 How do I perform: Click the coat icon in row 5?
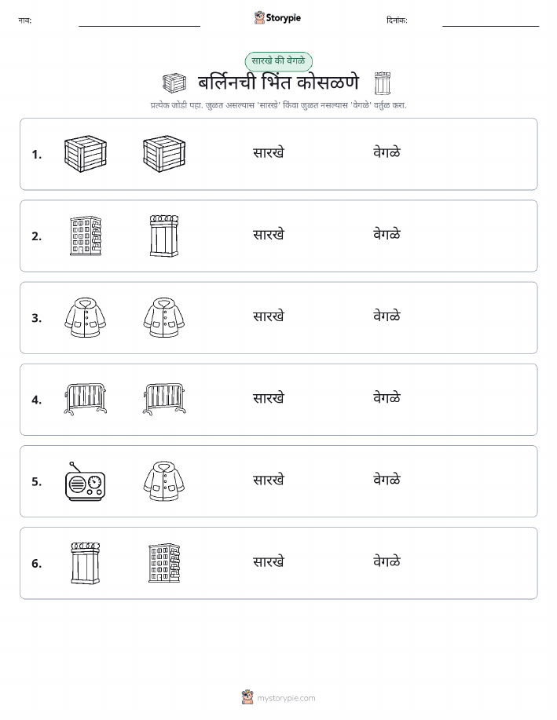[164, 481]
